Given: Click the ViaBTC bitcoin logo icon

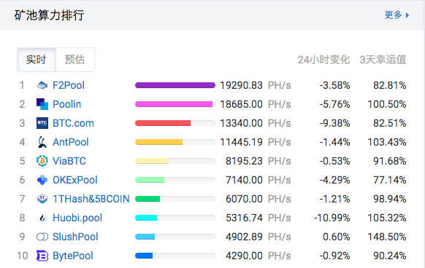Looking at the screenshot, I should click(x=42, y=161).
